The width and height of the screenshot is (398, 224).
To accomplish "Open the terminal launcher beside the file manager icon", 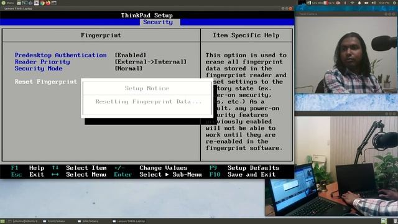I will point(25,2).
